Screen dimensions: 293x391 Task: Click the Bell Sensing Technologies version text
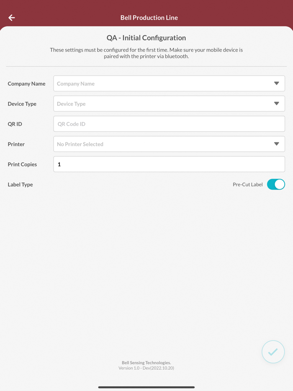click(x=146, y=365)
